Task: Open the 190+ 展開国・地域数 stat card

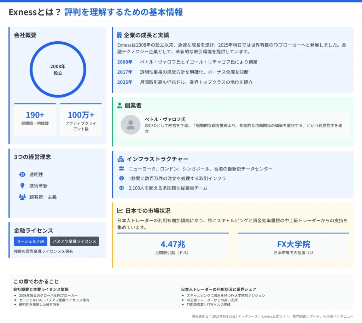Action: click(x=35, y=120)
